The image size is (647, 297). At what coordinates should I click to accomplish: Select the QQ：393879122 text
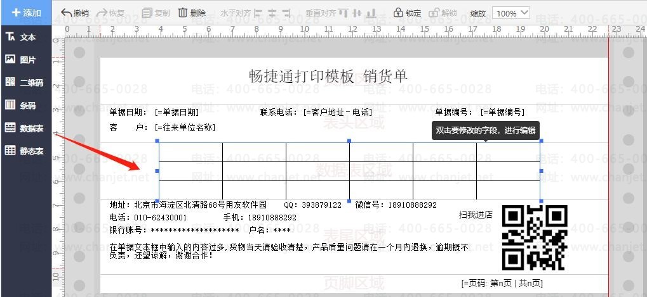(x=313, y=205)
